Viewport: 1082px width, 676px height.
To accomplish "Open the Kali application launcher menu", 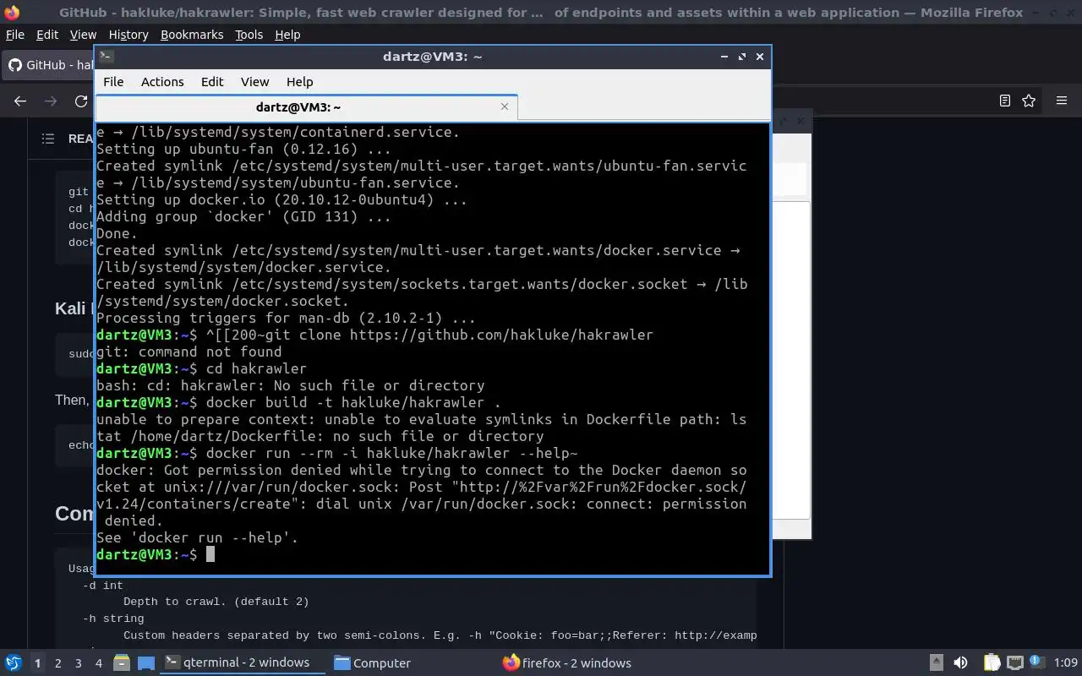I will point(13,663).
